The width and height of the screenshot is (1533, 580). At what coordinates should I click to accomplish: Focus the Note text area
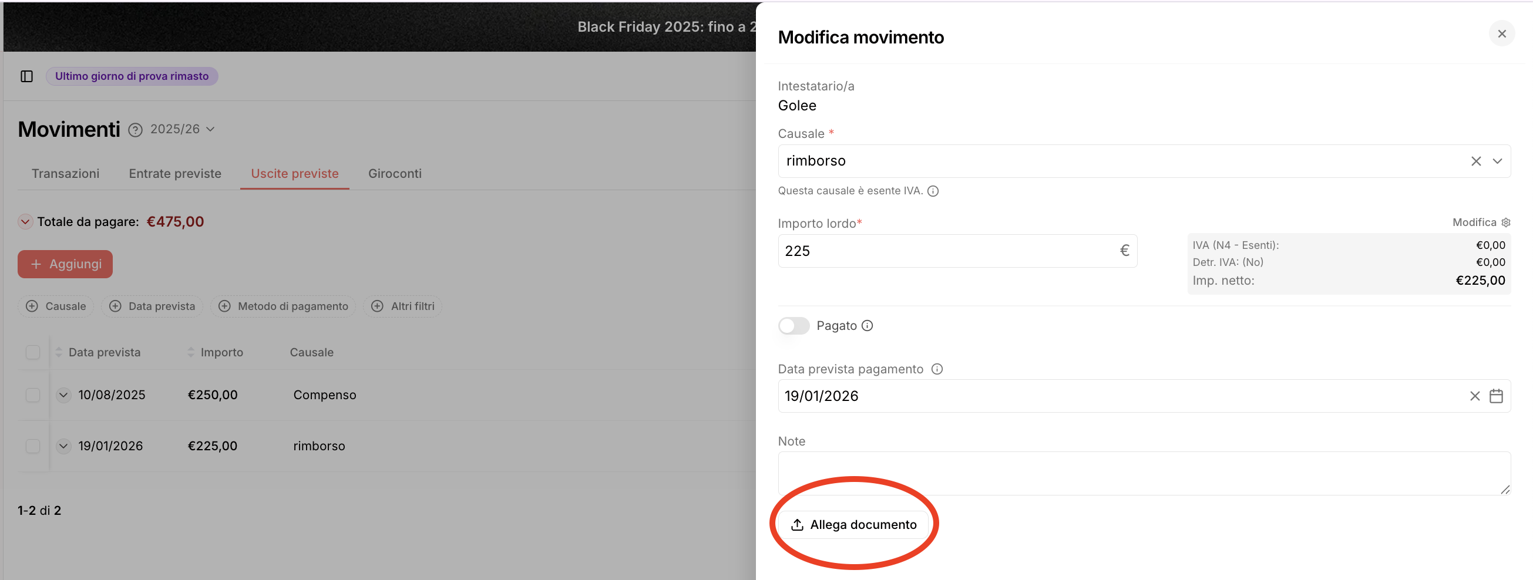click(1144, 474)
